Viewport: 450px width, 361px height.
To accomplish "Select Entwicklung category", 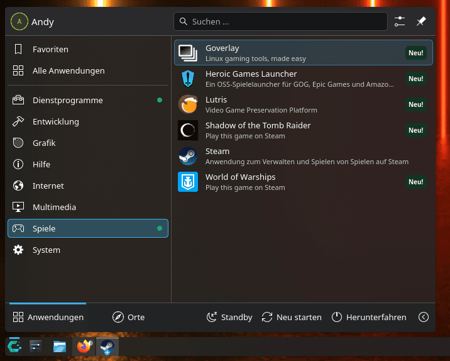I will pos(88,121).
